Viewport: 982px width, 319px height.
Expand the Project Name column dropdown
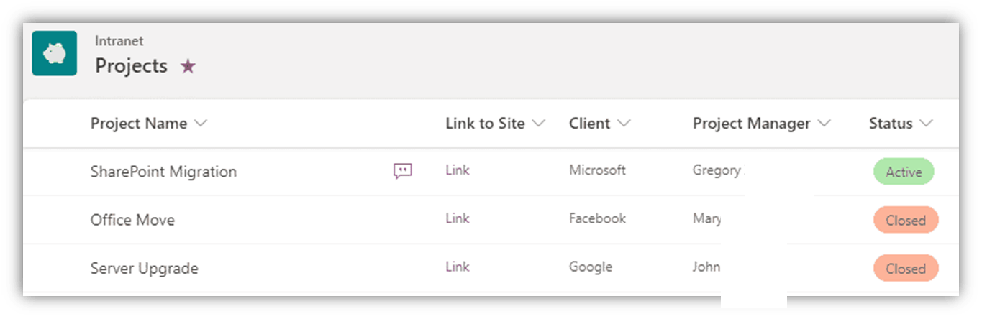pos(201,124)
